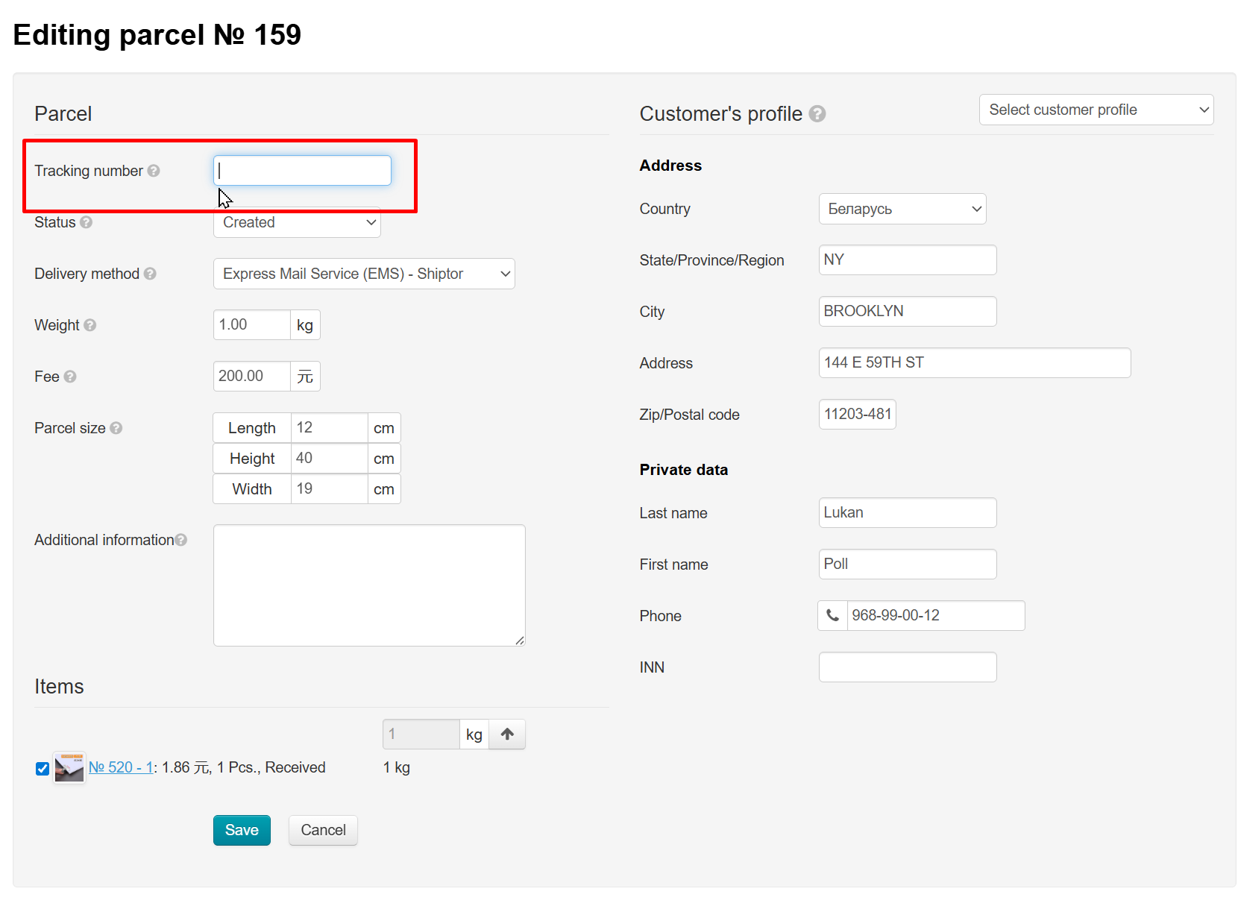Click the Parcel size help icon
This screenshot has width=1238, height=912.
click(116, 428)
